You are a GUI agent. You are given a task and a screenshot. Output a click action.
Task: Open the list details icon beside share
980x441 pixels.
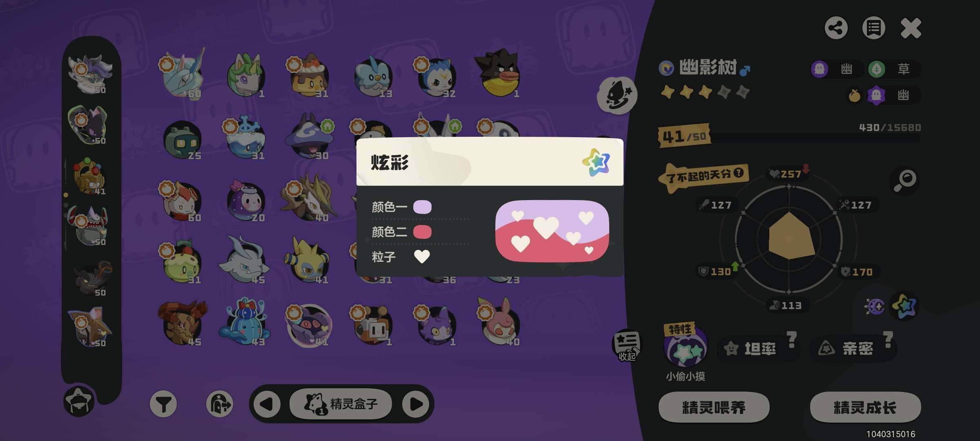pyautogui.click(x=873, y=28)
